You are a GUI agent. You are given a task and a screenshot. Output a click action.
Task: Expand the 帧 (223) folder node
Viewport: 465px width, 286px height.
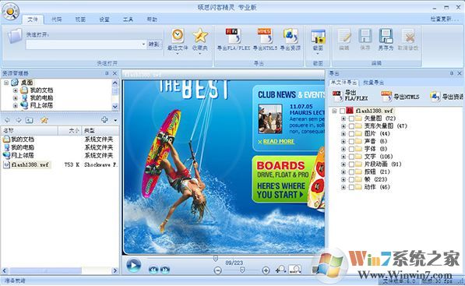pyautogui.click(x=343, y=179)
